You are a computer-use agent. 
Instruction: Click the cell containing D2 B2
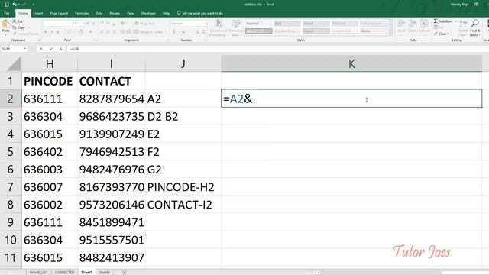(183, 117)
